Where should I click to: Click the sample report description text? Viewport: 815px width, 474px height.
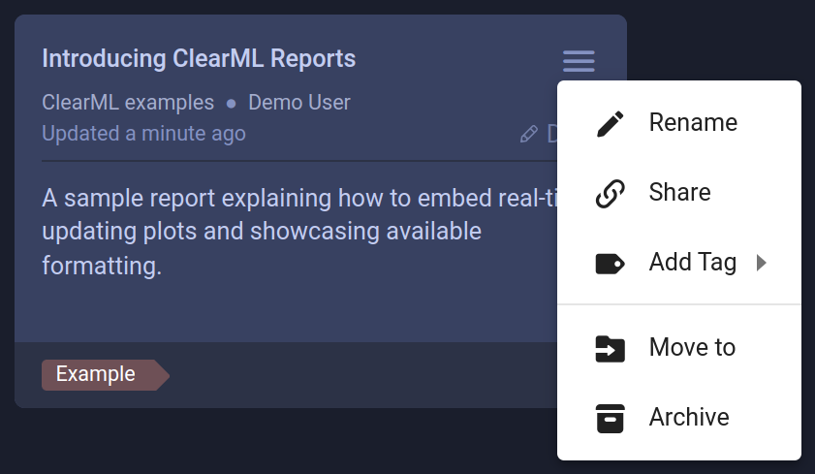[262, 233]
